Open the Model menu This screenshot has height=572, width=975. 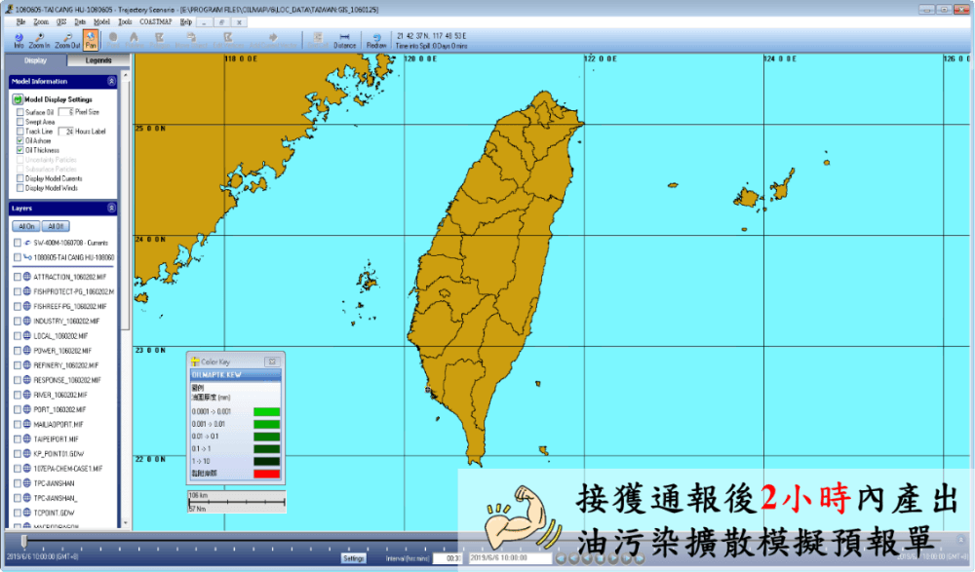tap(101, 21)
